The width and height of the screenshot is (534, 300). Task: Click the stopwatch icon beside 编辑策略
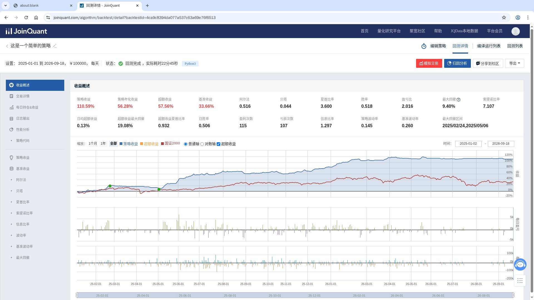coord(424,46)
